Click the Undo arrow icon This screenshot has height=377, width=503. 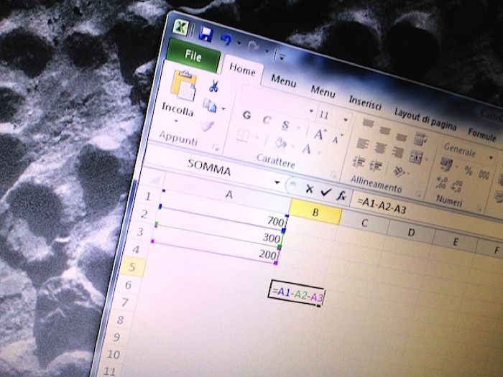(226, 40)
